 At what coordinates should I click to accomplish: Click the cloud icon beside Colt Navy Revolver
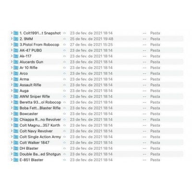[64, 131]
